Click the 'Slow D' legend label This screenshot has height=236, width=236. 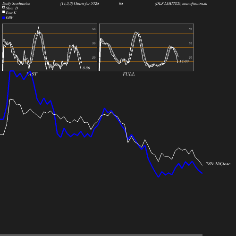tap(12, 8)
